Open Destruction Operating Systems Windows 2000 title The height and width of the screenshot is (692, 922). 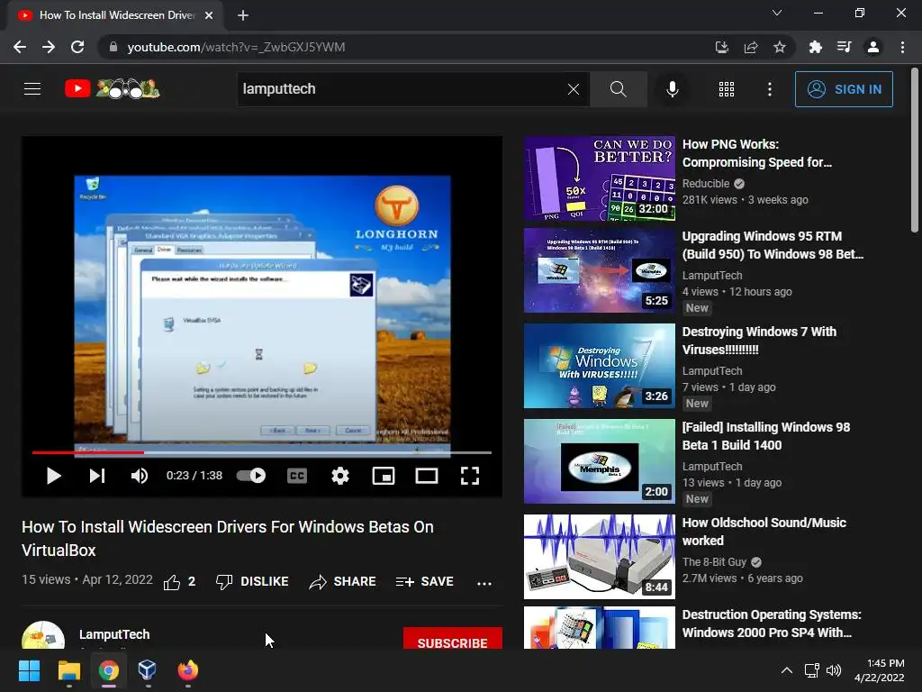[772, 624]
